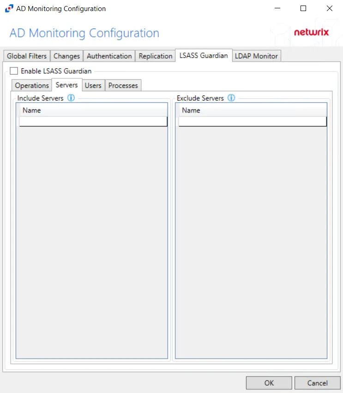
Task: Click Name column header in Exclude Servers
Action: [x=253, y=110]
